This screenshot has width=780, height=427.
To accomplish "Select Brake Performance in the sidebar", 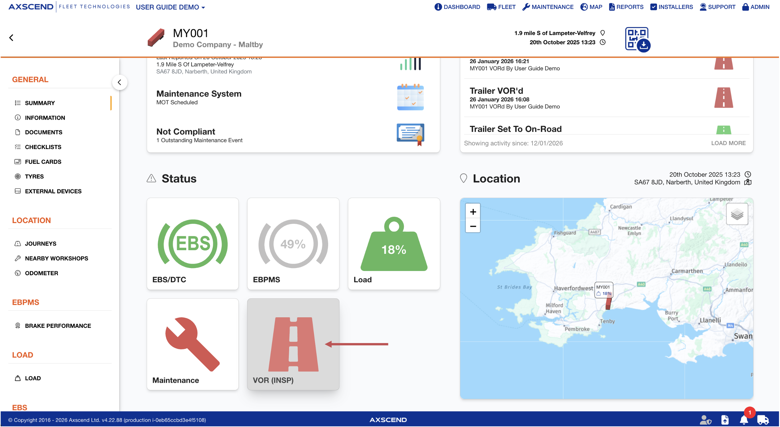I will pyautogui.click(x=58, y=326).
